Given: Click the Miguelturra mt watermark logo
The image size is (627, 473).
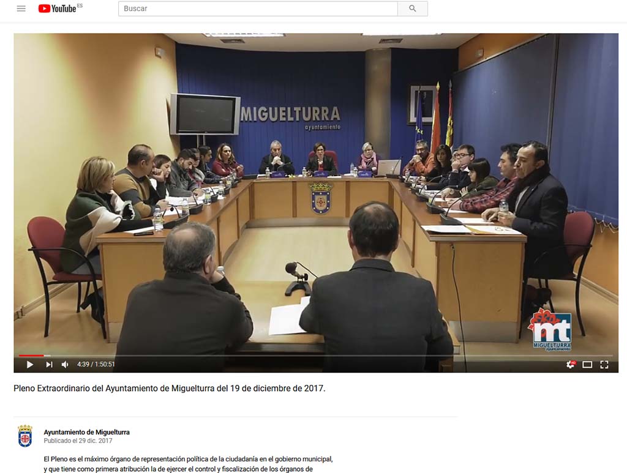Looking at the screenshot, I should 551,330.
